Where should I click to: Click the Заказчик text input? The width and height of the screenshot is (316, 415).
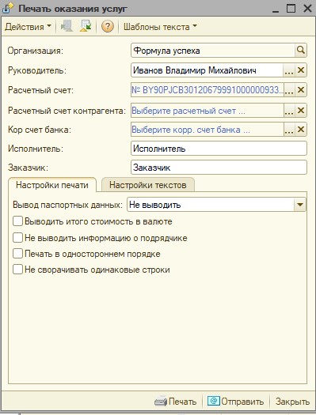219,168
